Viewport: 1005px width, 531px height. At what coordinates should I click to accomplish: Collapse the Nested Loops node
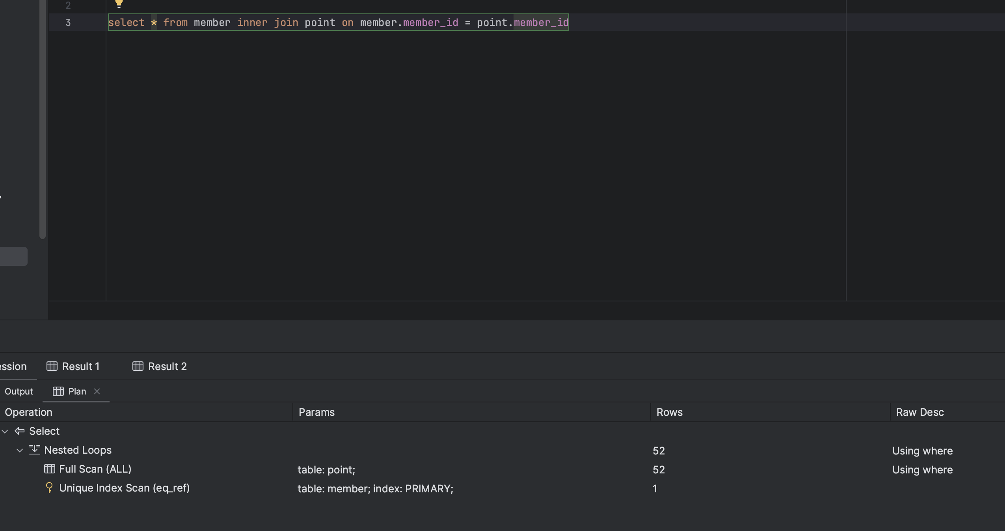20,450
